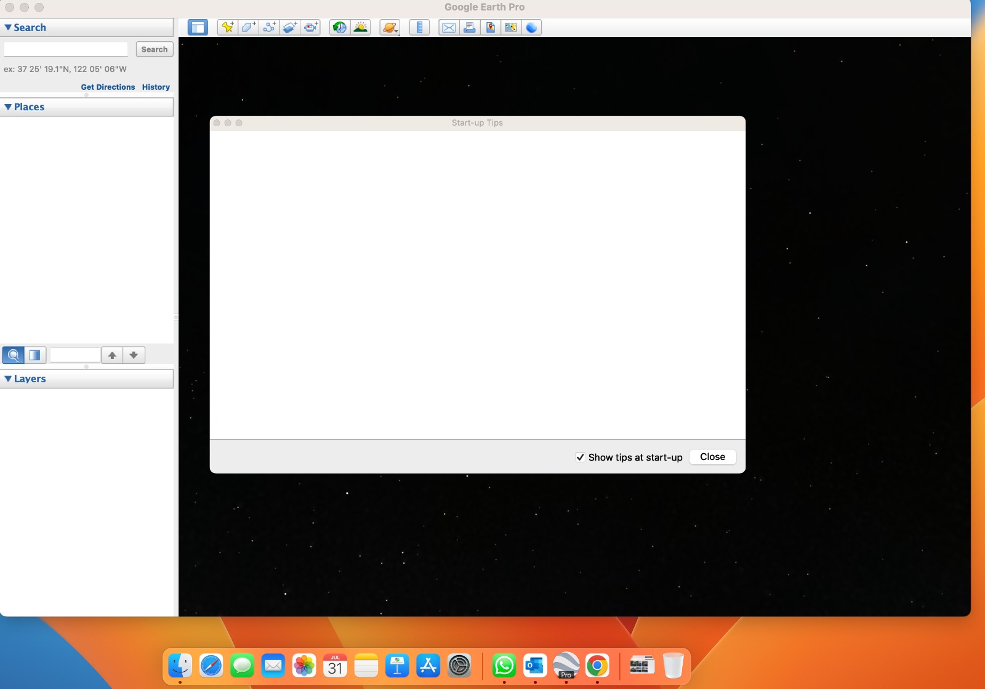Move selected place down with arrow

134,355
